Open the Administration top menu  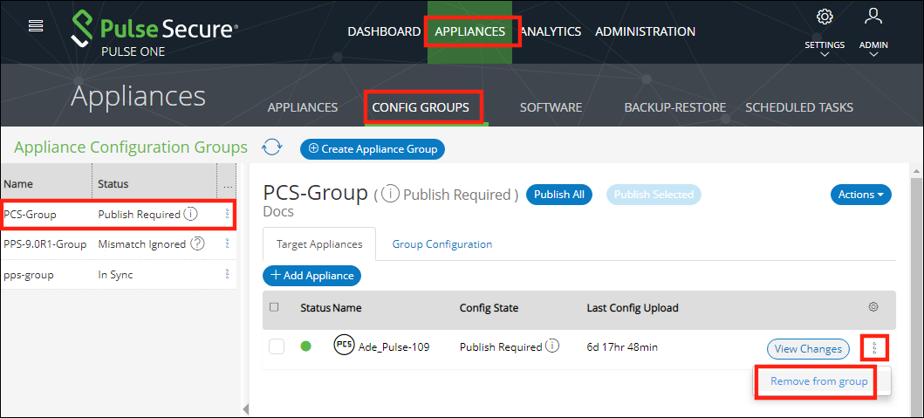pyautogui.click(x=646, y=31)
